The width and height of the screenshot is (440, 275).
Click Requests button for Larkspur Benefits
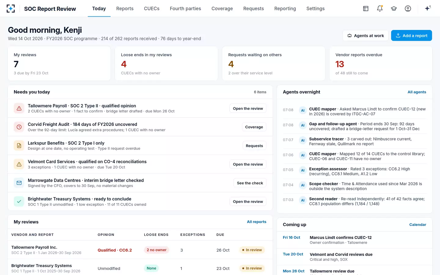click(254, 146)
